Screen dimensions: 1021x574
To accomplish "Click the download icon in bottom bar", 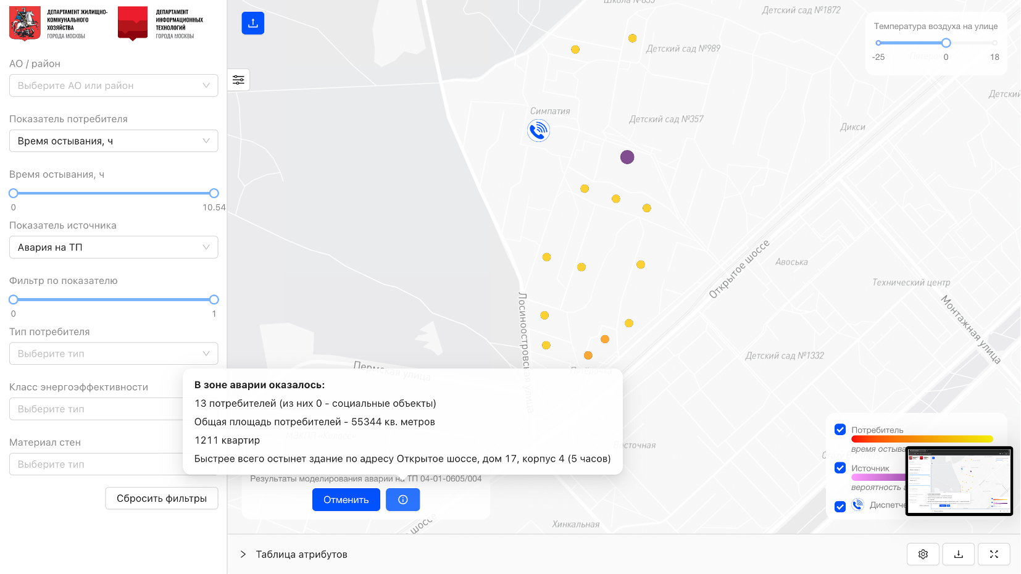I will (x=958, y=554).
